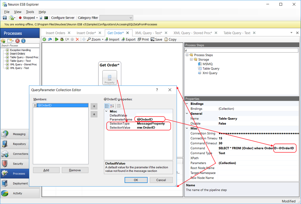Toggle Categorized view in the property grid

(x=107, y=106)
